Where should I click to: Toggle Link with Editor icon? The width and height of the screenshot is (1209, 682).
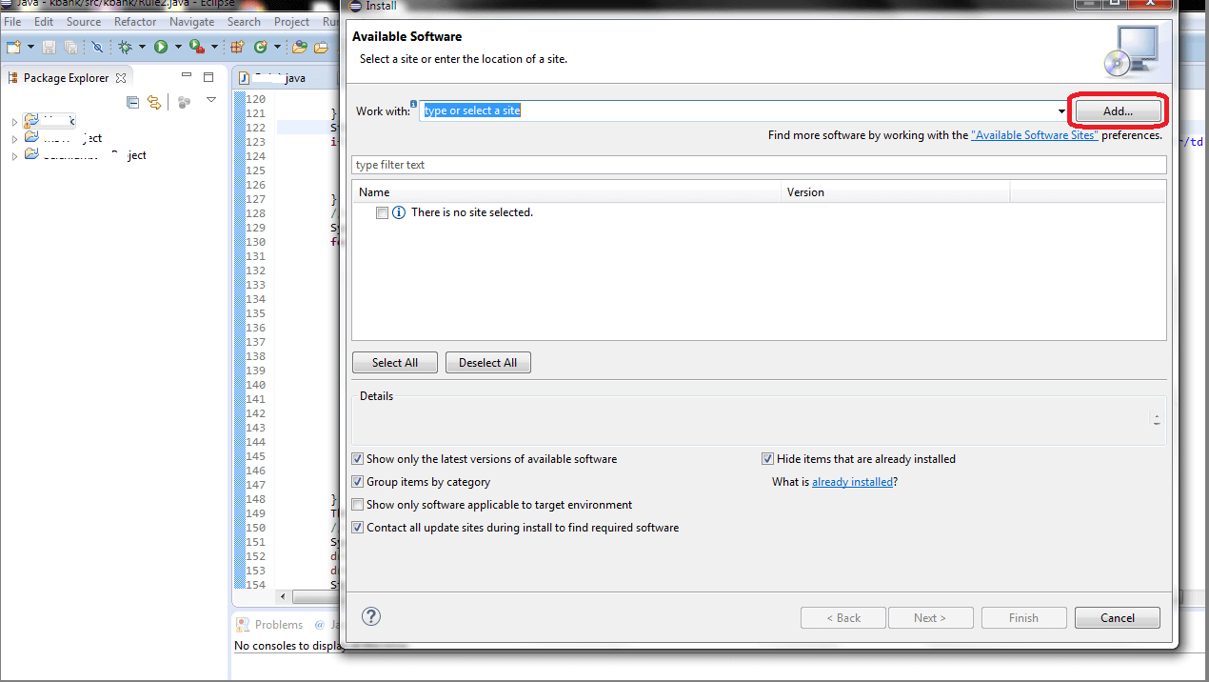(x=154, y=102)
